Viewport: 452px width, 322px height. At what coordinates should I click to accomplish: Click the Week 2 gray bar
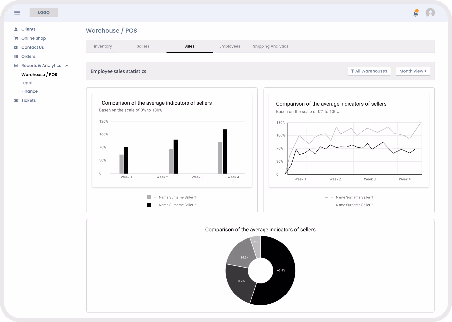point(171,161)
